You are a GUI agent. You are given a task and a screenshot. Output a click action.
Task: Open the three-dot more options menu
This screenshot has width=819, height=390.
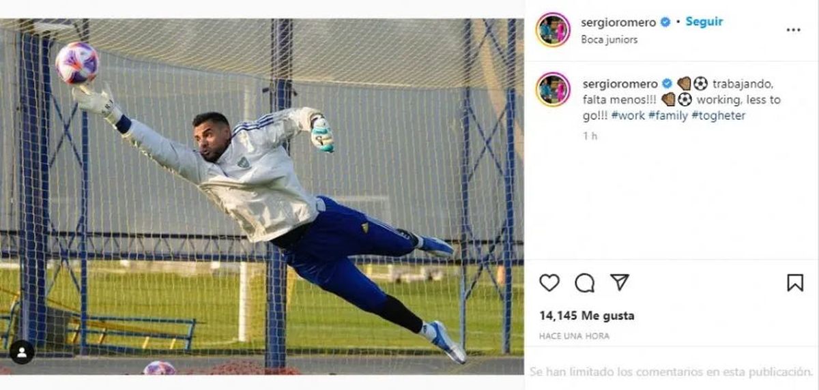(793, 30)
